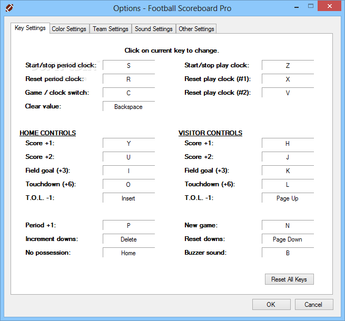Click the 'Buzzer sound:' label
345x321 pixels.
pos(205,253)
